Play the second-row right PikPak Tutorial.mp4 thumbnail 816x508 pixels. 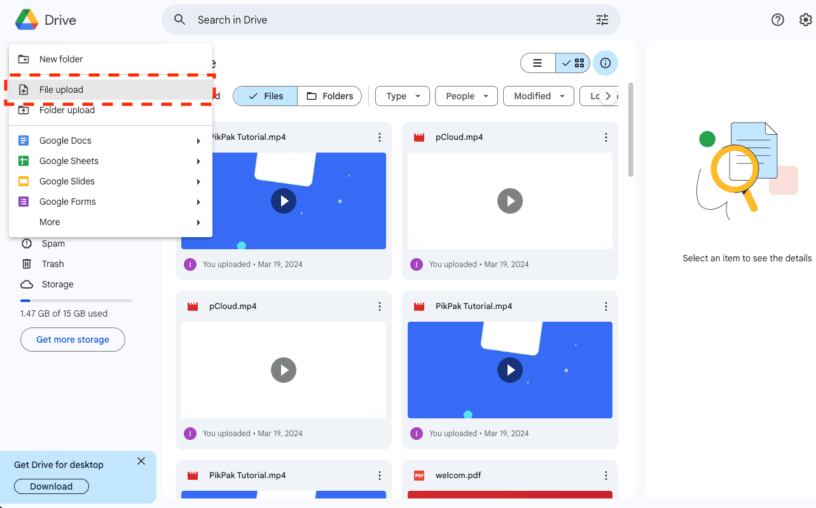point(510,370)
